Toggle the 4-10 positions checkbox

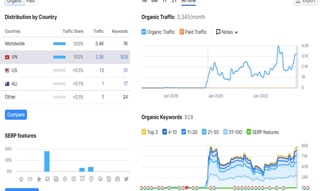[x=164, y=132]
